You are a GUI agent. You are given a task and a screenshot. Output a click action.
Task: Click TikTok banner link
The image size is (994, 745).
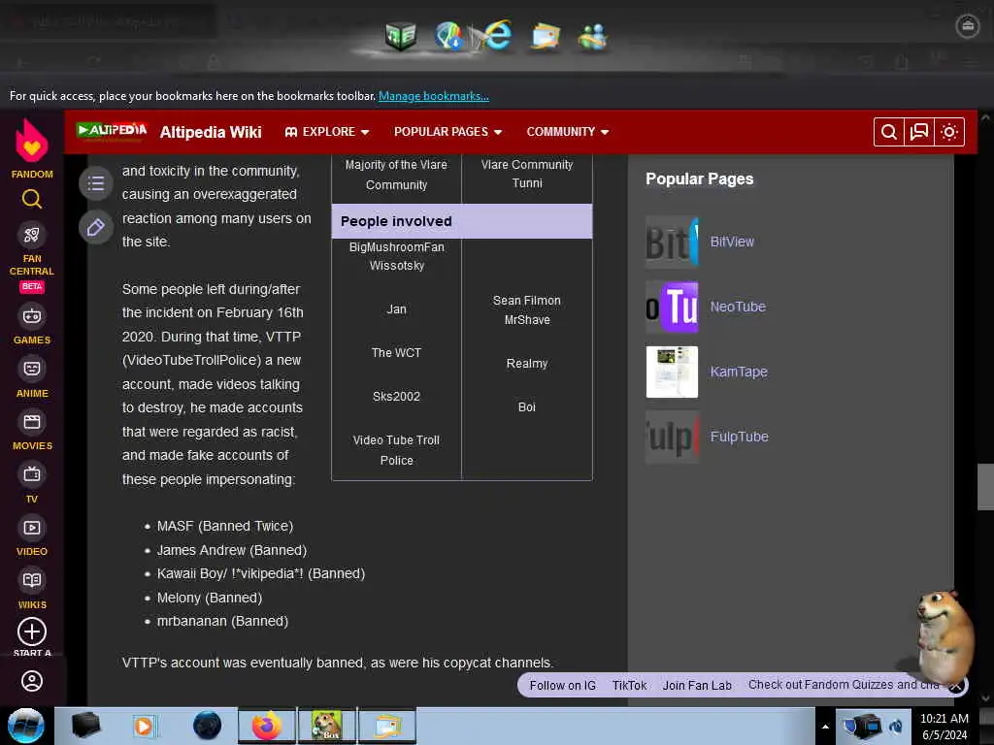coord(629,686)
